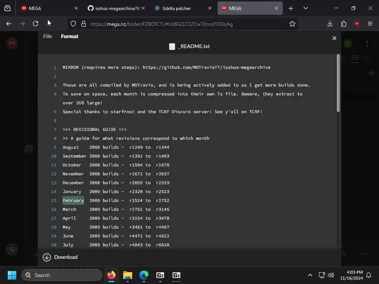Download the README file

pyautogui.click(x=60, y=257)
